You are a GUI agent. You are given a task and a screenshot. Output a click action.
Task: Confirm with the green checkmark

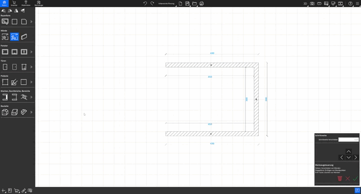tap(355, 178)
